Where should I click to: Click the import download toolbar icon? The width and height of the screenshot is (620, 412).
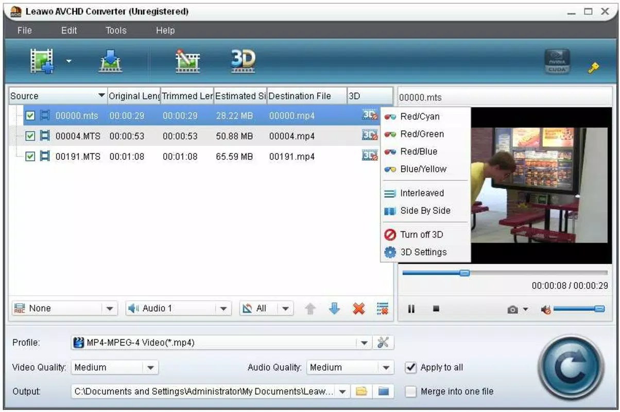[111, 61]
